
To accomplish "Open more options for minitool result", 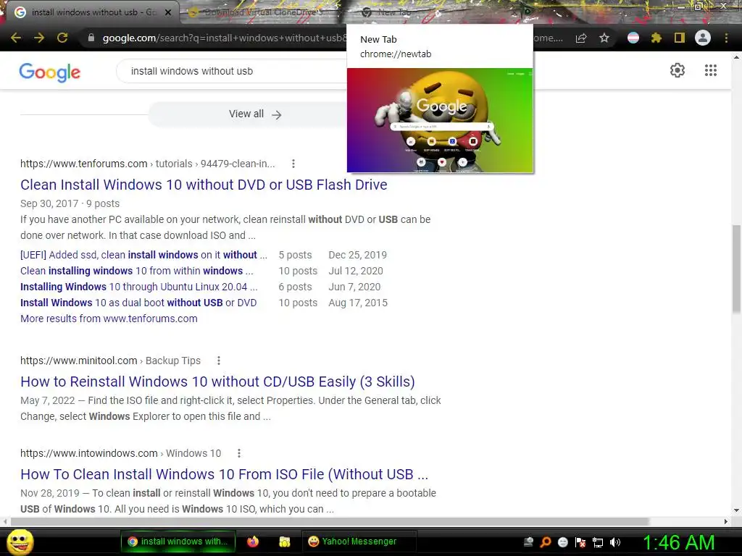I will (x=219, y=361).
